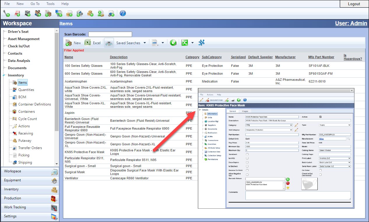Click the binoculars search icon

click(109, 43)
